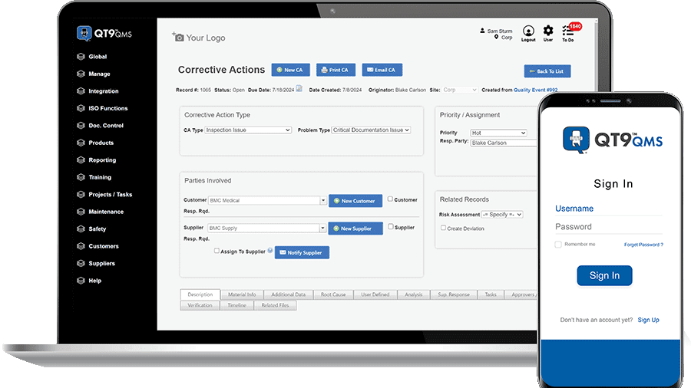Screen dimensions: 691x388
Task: Open the User profile icon
Action: [x=548, y=31]
